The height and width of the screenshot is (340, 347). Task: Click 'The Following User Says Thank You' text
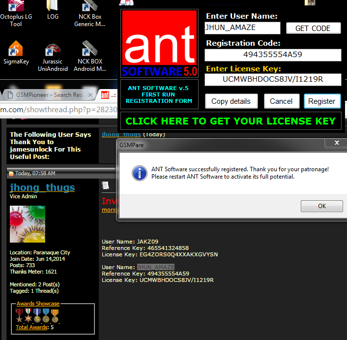pos(51,146)
